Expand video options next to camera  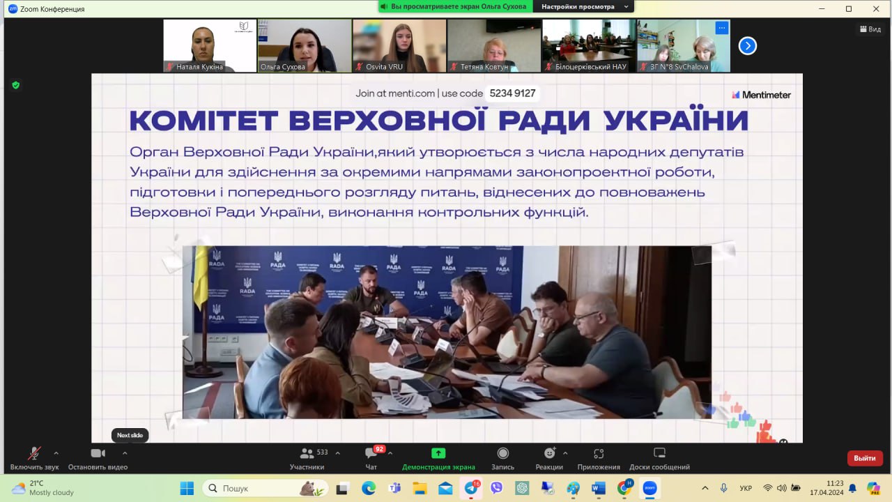pyautogui.click(x=125, y=453)
